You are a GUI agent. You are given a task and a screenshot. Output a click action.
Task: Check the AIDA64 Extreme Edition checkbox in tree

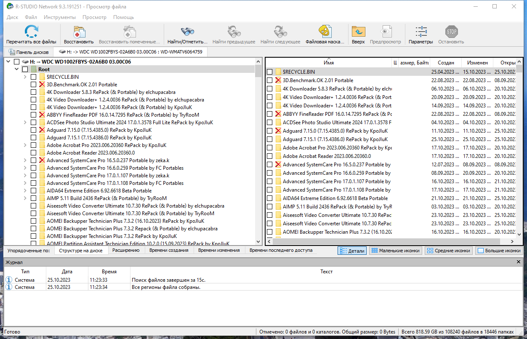tap(33, 191)
